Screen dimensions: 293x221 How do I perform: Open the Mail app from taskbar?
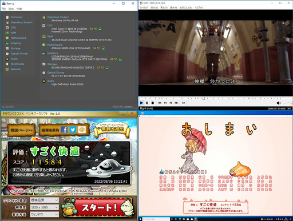coord(192,219)
